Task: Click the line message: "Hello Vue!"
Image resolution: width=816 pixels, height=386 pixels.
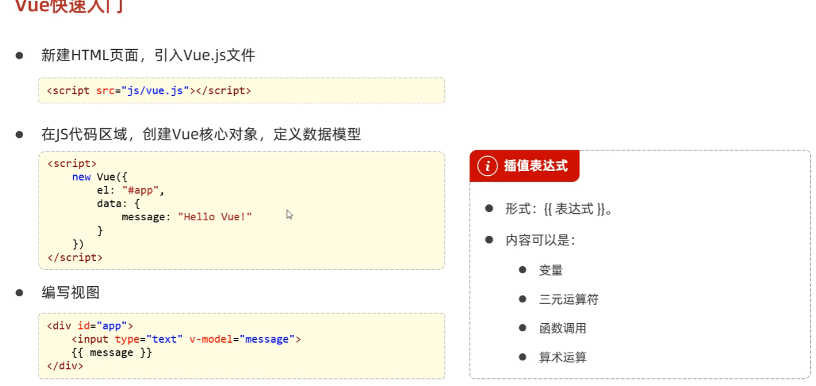Action: tap(187, 217)
